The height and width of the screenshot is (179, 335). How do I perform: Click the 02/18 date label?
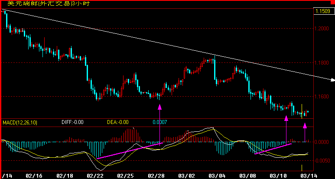[64, 176]
